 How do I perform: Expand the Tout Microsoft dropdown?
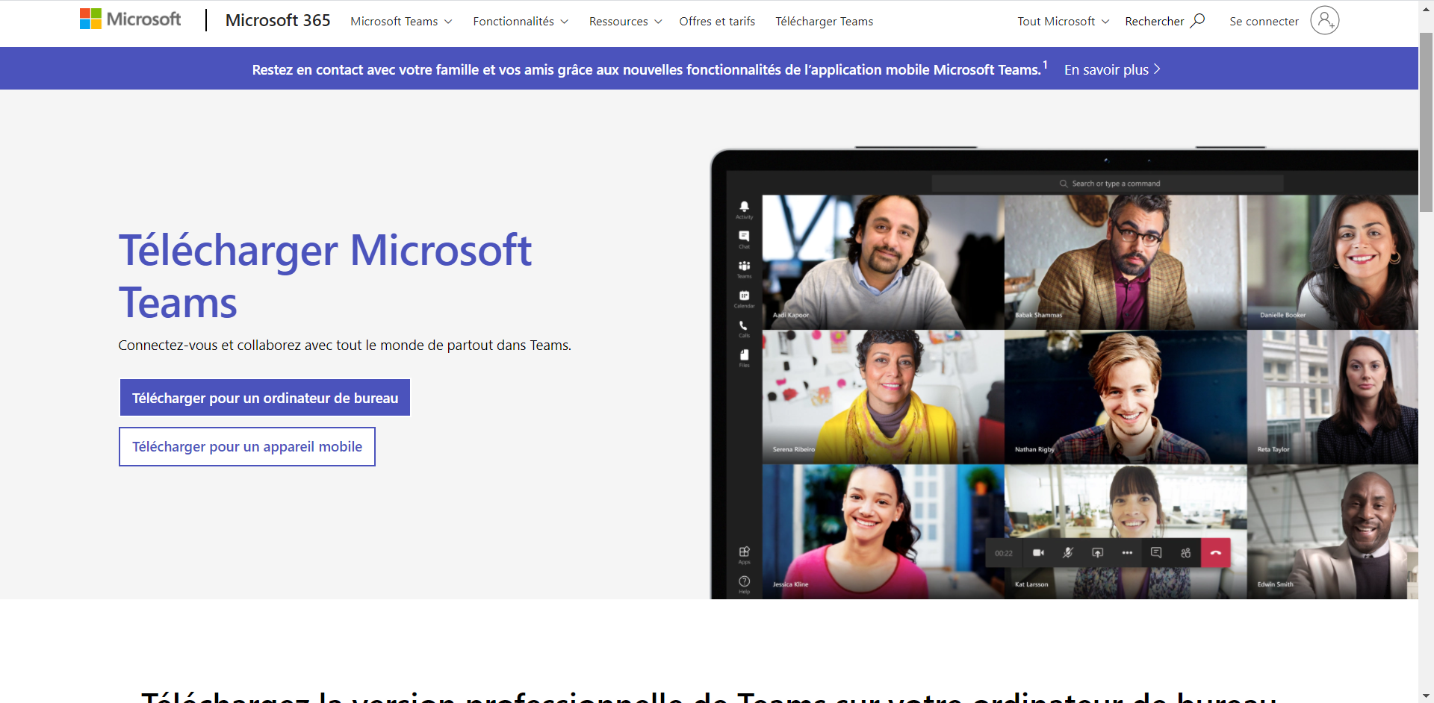[1063, 22]
